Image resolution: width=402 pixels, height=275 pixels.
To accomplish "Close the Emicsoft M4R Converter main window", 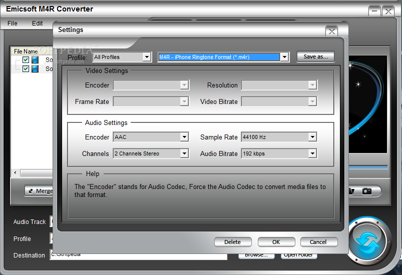I will point(388,11).
